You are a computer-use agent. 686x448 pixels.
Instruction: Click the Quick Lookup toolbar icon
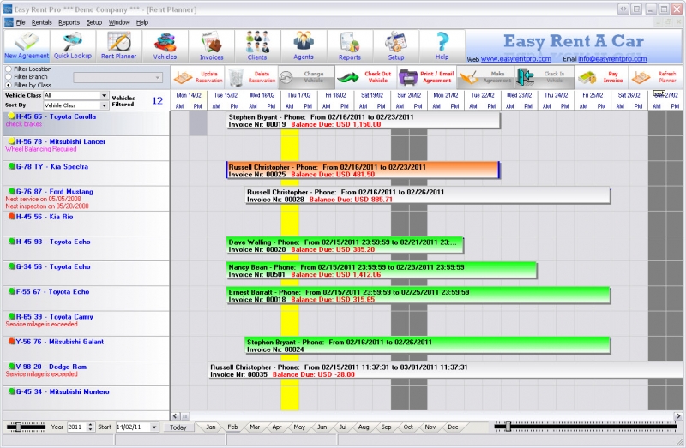pyautogui.click(x=72, y=45)
